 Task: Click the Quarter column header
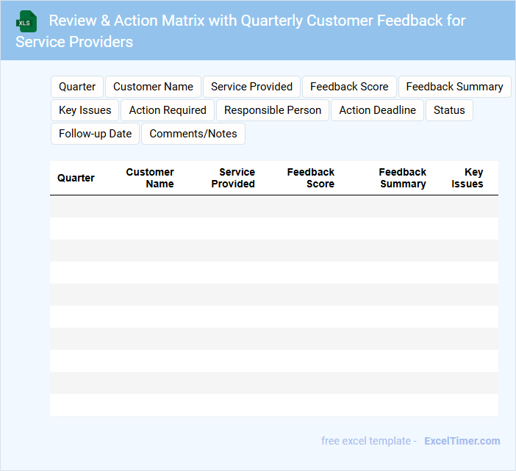point(76,178)
